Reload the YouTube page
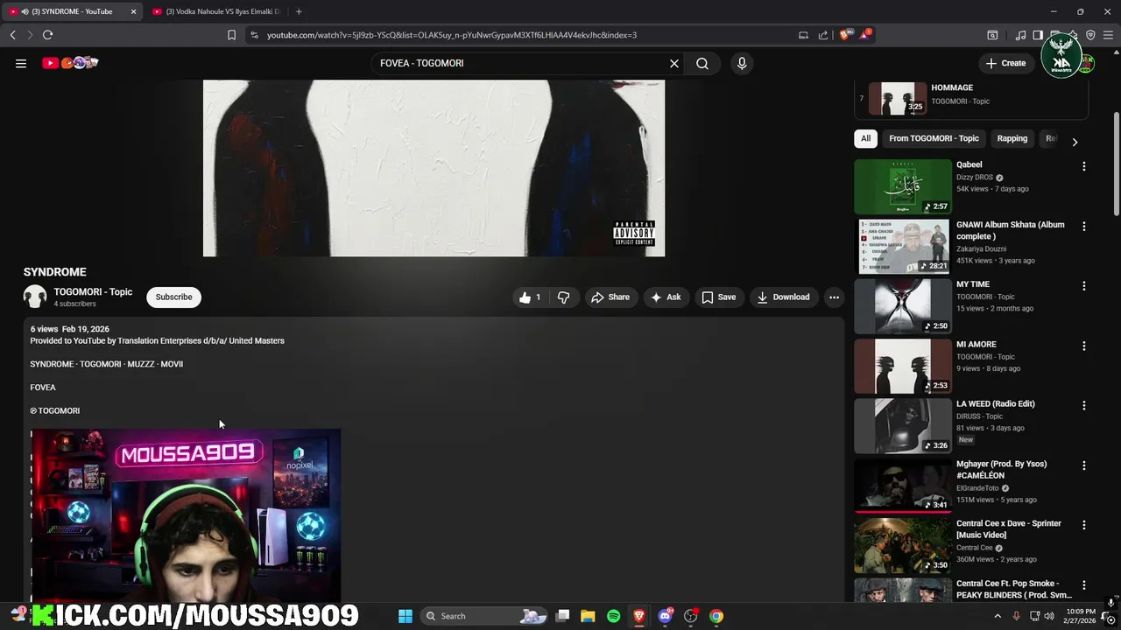1121x630 pixels. coord(47,35)
